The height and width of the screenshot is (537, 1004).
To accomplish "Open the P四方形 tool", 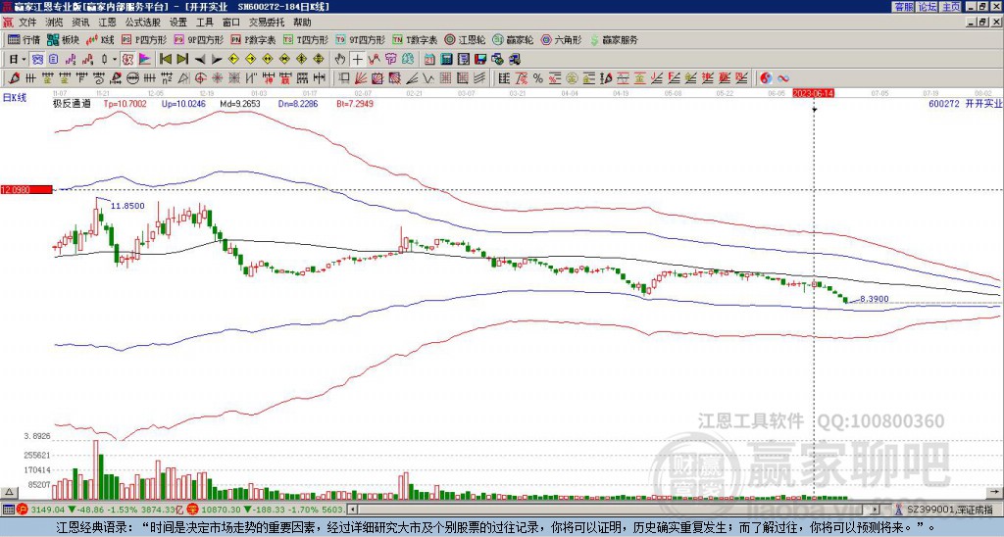I will tap(144, 39).
